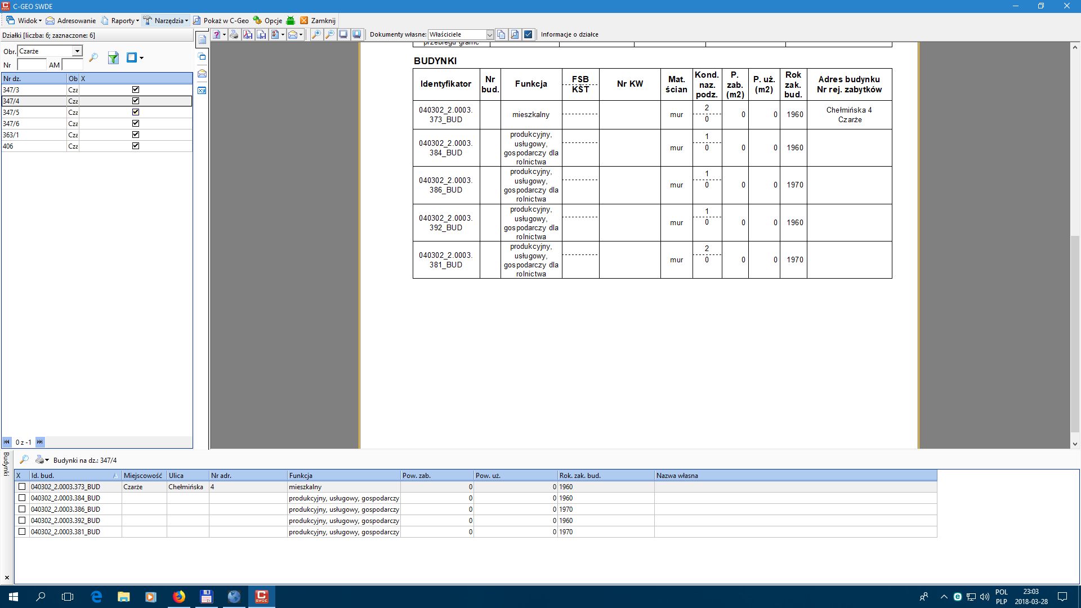The height and width of the screenshot is (608, 1081).
Task: Expand the send mail dropdown arrow
Action: pos(301,34)
